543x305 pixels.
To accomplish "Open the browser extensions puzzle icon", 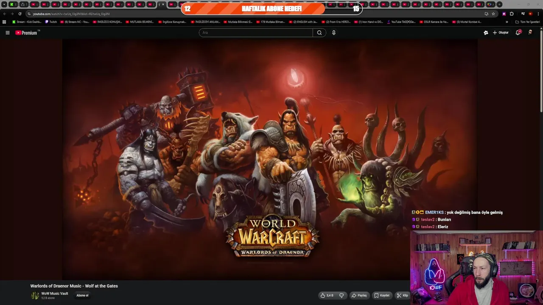I will pos(512,14).
